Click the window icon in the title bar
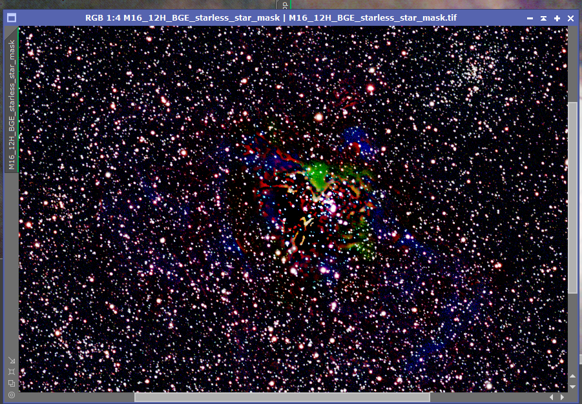 click(x=12, y=18)
